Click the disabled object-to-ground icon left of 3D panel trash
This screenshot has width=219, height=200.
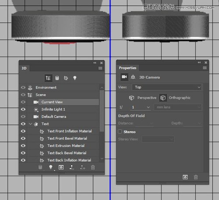[82, 167]
